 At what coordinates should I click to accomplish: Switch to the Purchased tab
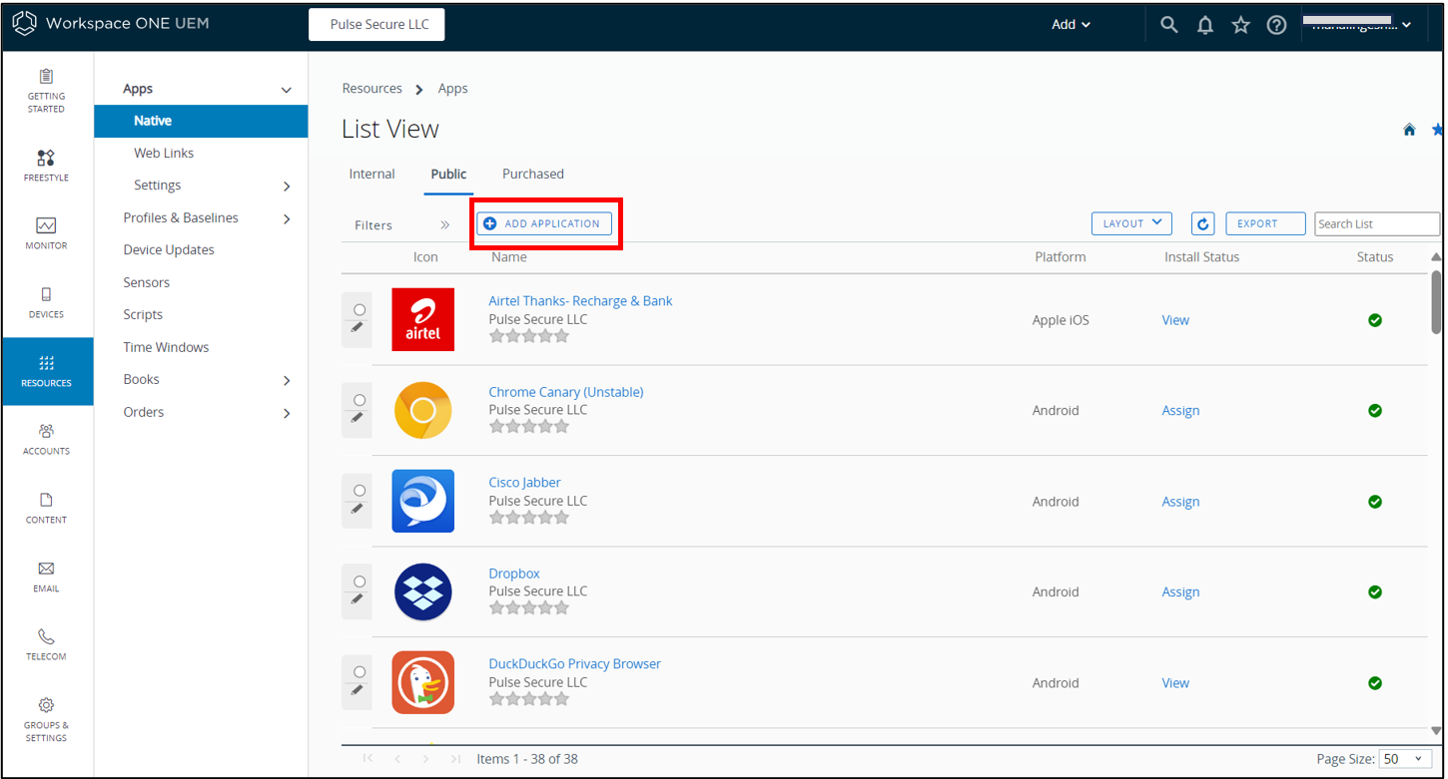pos(532,174)
